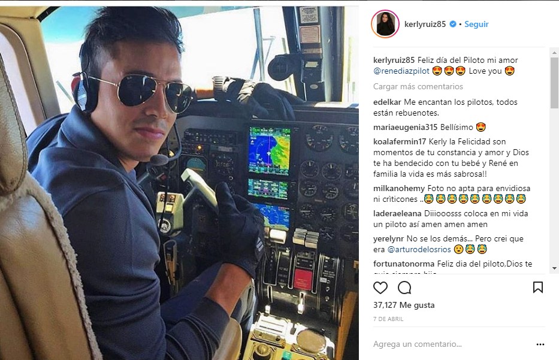Save the post with the bookmark icon
Image resolution: width=559 pixels, height=360 pixels.
(538, 288)
